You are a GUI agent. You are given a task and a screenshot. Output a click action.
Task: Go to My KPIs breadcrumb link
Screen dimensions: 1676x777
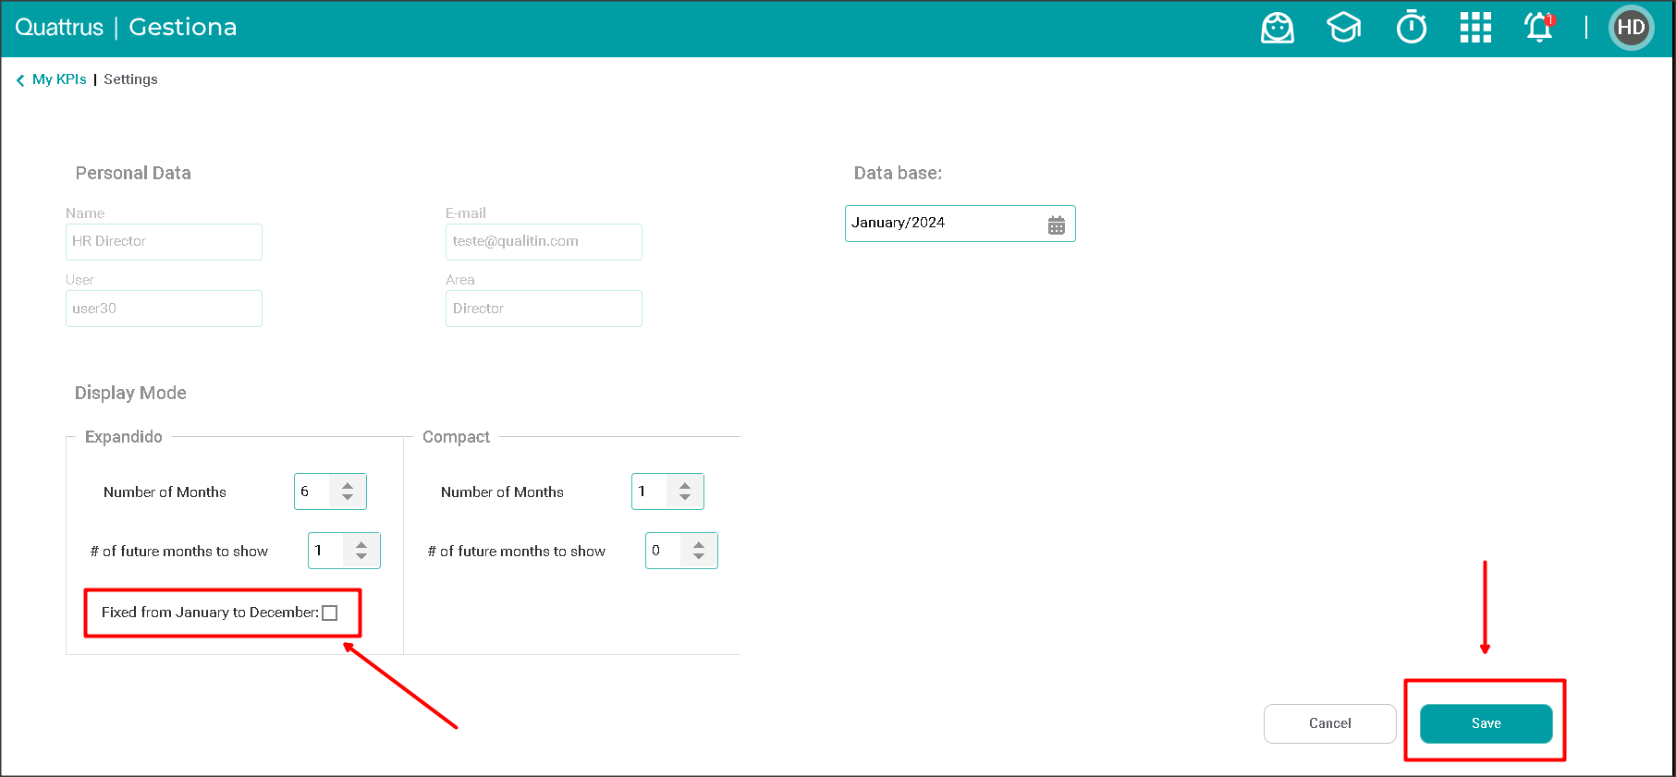[59, 79]
